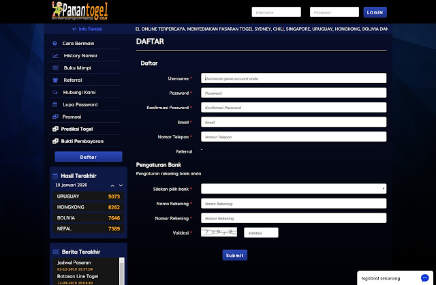This screenshot has height=285, width=436.
Task: Click the captcha validation image
Action: pos(219,232)
